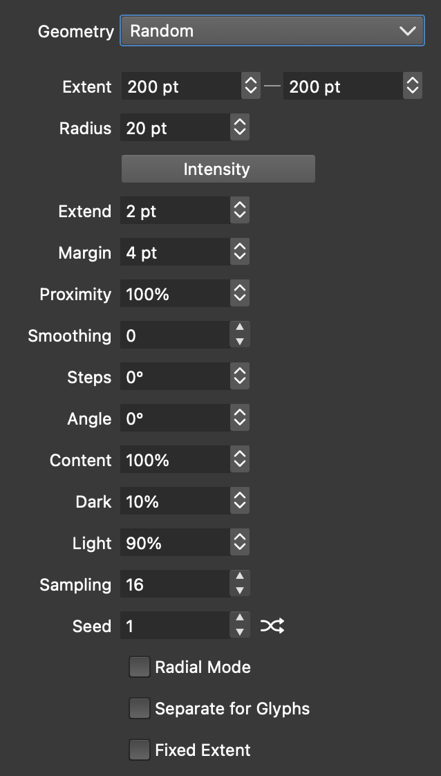Click the Light field showing 90%
This screenshot has width=441, height=776.
(x=176, y=543)
